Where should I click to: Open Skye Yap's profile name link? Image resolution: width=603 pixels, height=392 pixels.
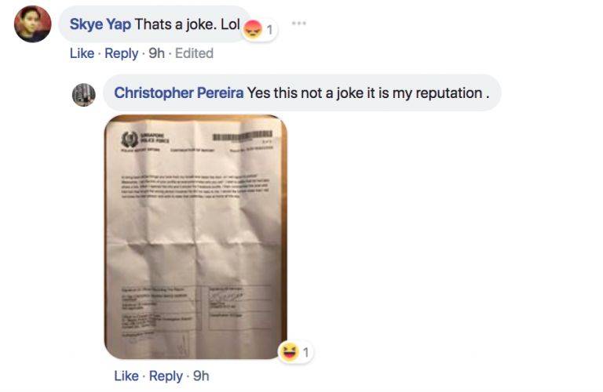click(x=100, y=24)
